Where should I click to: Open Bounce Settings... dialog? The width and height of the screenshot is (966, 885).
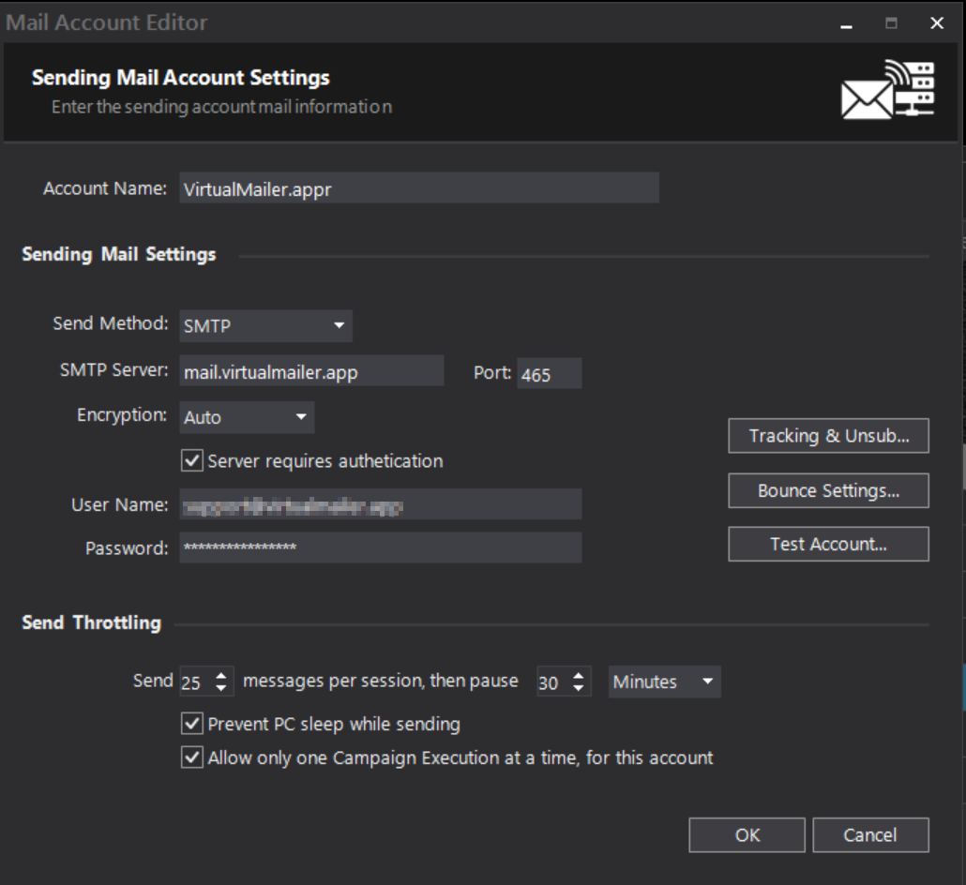828,491
